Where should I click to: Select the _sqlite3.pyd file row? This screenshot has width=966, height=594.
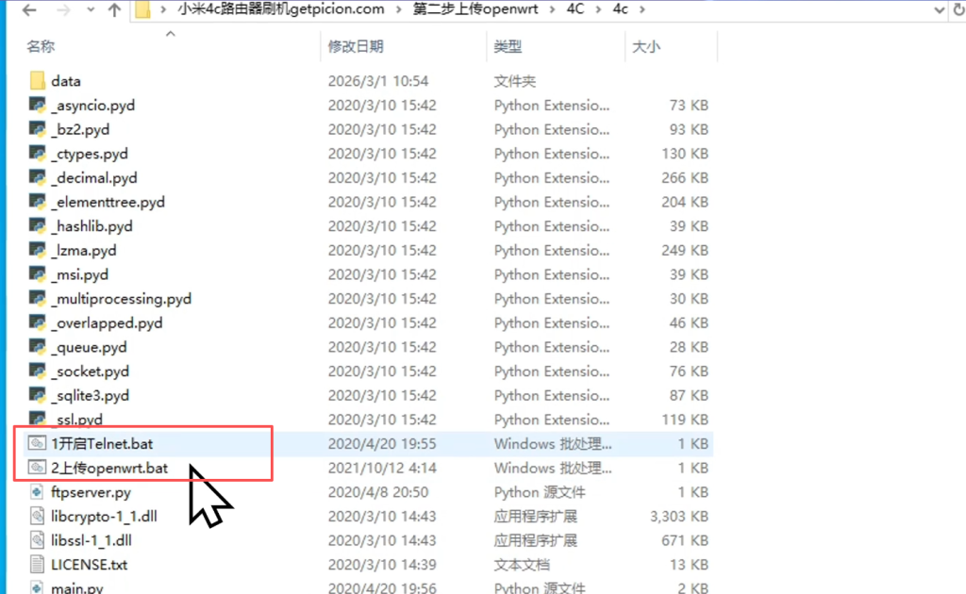pos(91,396)
